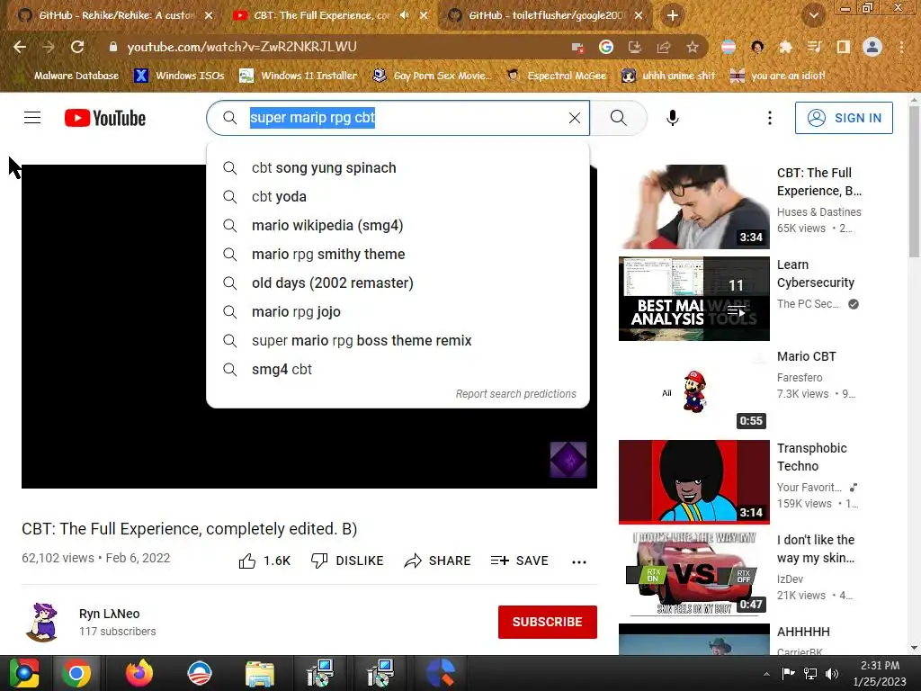Click the Google G icon in address bar
The width and height of the screenshot is (921, 691).
pyautogui.click(x=606, y=47)
